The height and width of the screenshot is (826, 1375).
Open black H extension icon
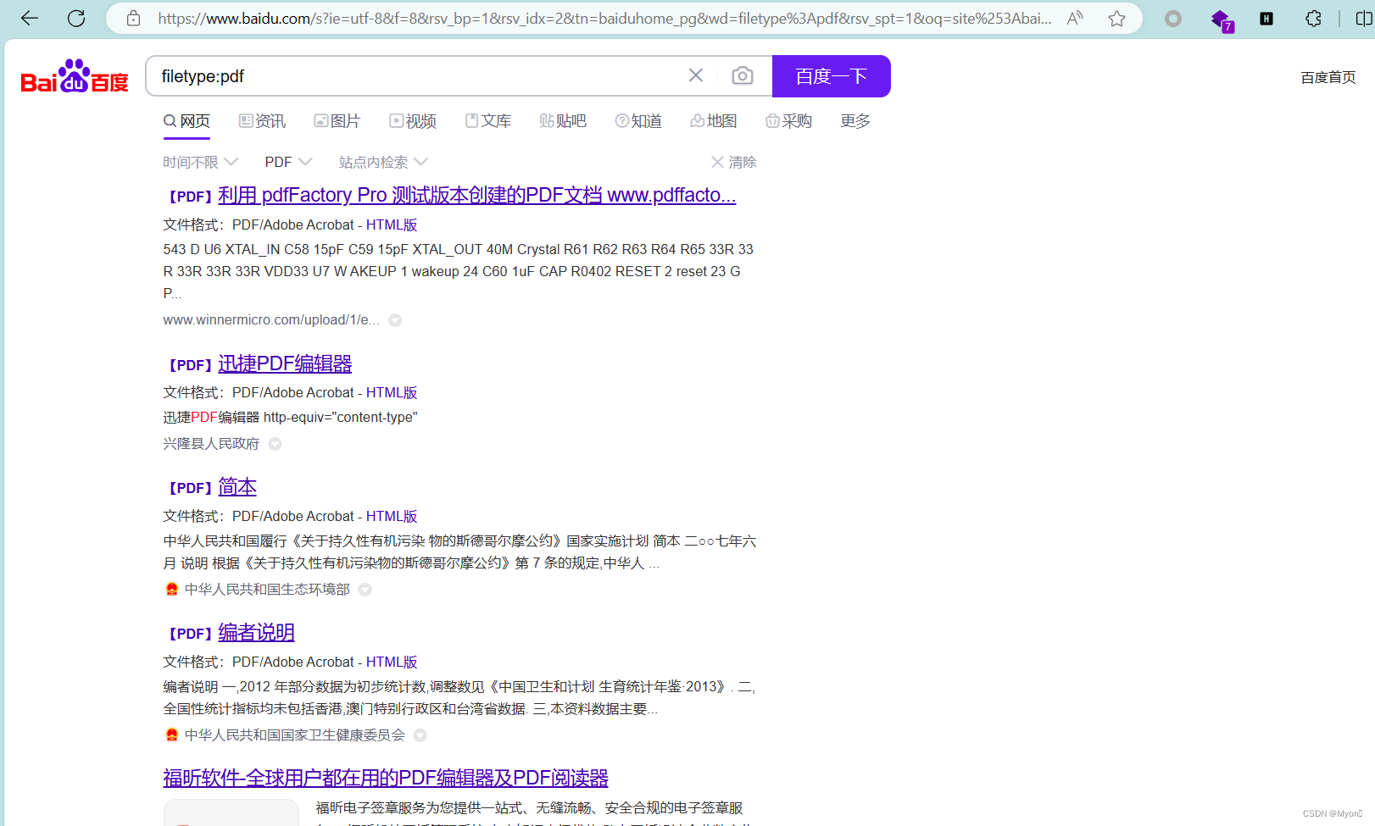[x=1266, y=18]
